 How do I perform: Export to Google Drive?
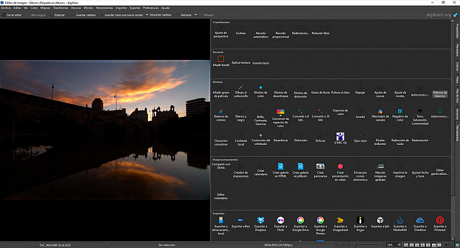pyautogui.click(x=300, y=224)
